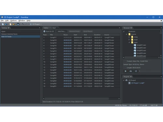Viewport: 163px width, 122px height.
Task: Click the Song001.wav file icon
Action: 135,45
